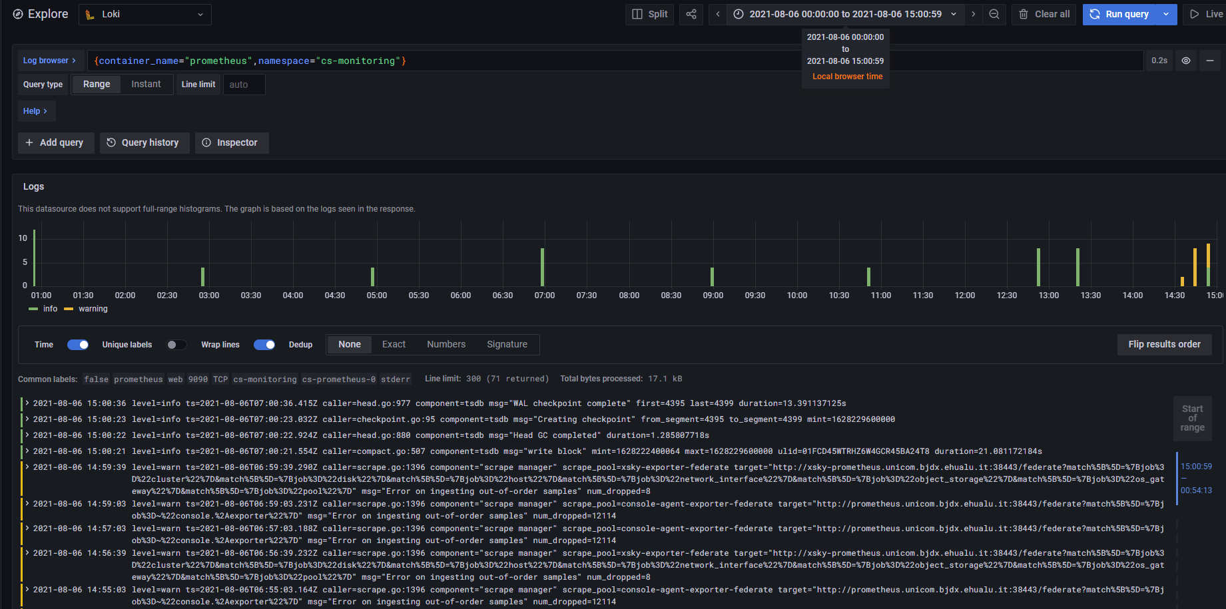This screenshot has height=609, width=1226.
Task: Choose Signature dedup option
Action: [507, 345]
